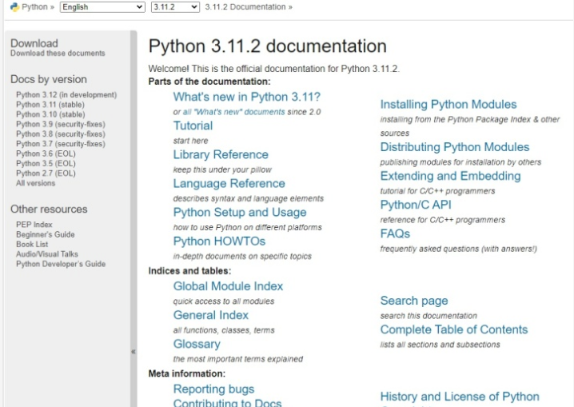Click the "start here" description text

pyautogui.click(x=191, y=141)
